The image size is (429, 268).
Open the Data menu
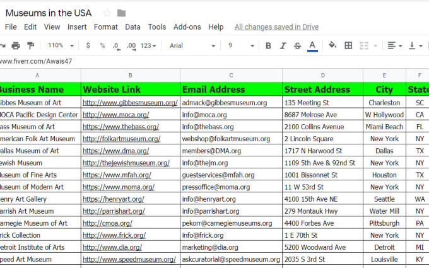click(x=132, y=26)
